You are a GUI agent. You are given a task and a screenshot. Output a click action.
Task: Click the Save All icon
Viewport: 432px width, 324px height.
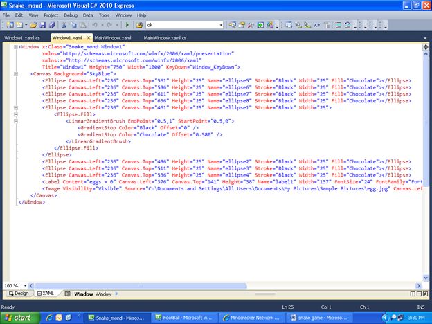coord(52,25)
